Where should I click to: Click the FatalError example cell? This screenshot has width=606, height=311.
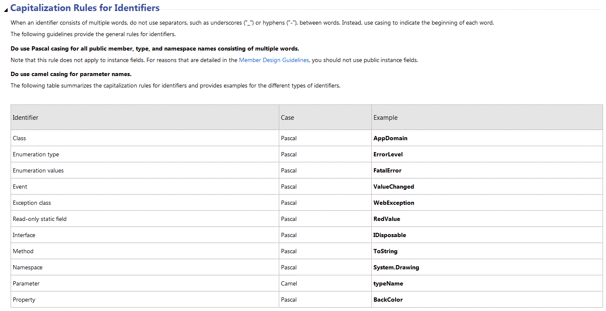pos(387,171)
